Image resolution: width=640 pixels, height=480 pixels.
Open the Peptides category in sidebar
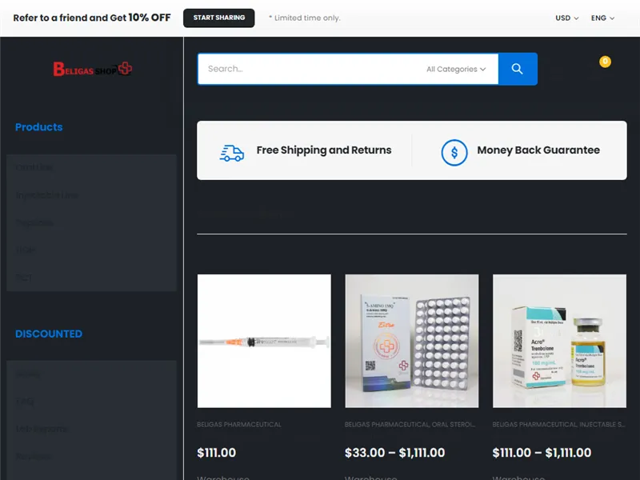[34, 222]
